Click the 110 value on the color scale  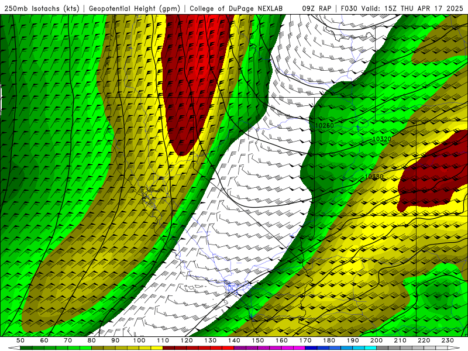coord(163,340)
